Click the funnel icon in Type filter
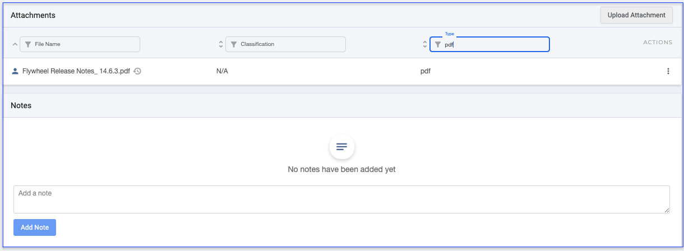684x251 pixels. point(437,44)
